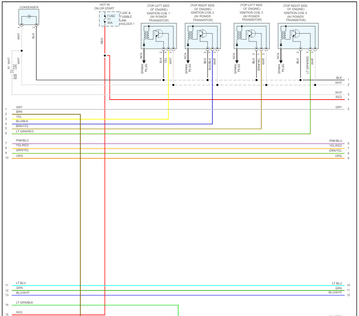Click the 'ORG' label at left pin 10
The image size is (359, 316).
(x=20, y=156)
